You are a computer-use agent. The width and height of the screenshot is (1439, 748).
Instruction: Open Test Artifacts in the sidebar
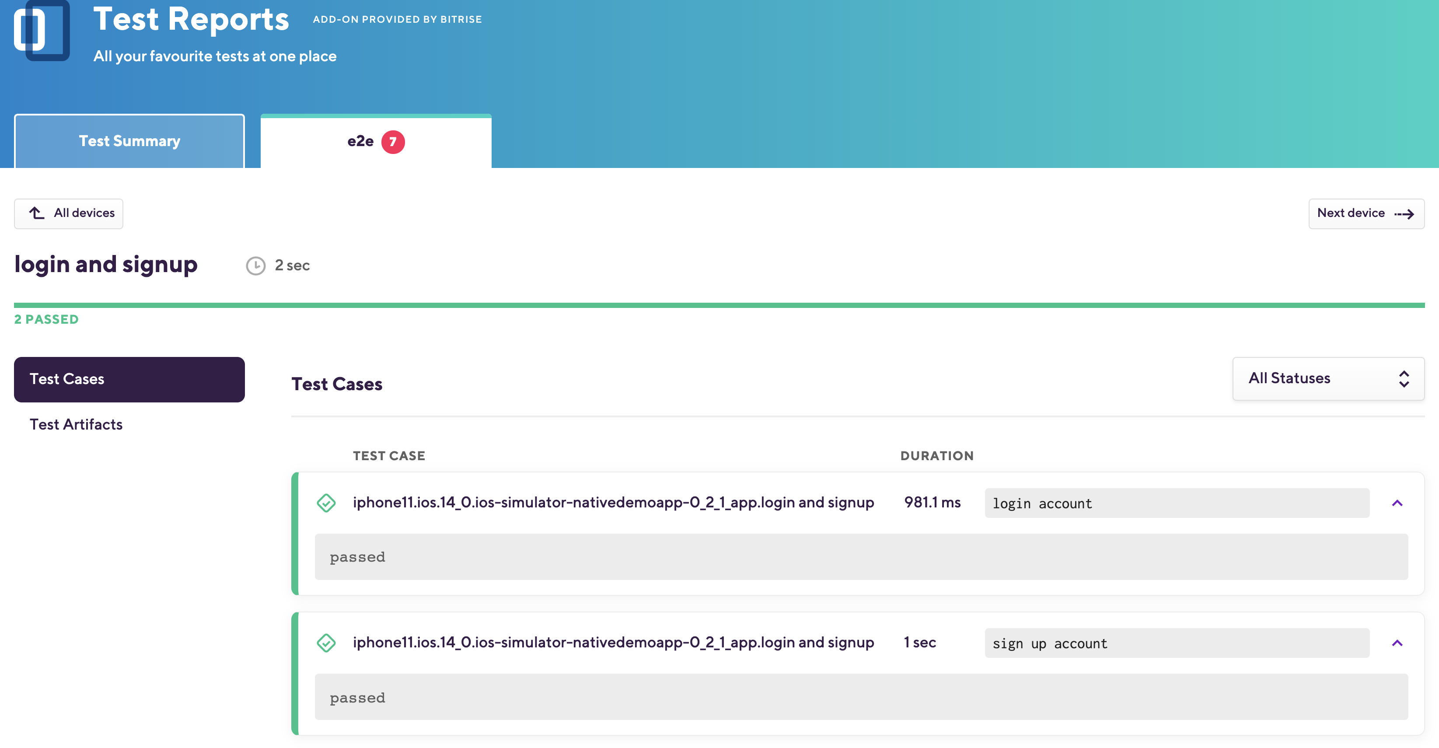tap(76, 425)
